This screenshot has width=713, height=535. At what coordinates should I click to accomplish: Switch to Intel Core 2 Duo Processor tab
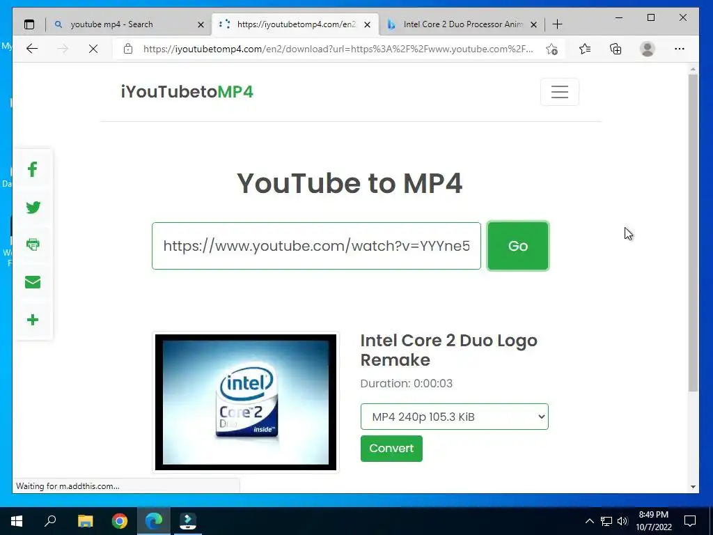click(463, 24)
